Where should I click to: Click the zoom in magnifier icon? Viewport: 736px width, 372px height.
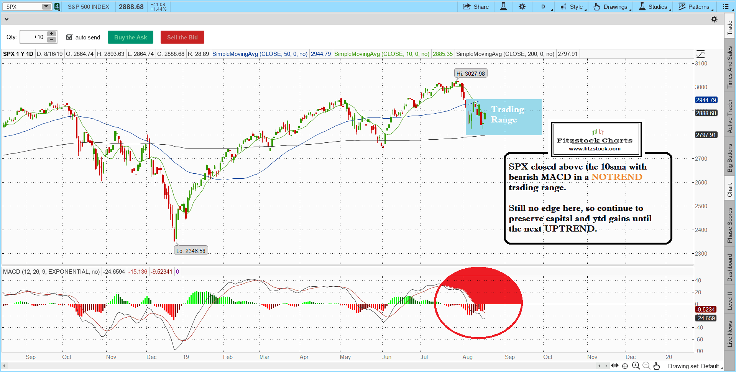tap(636, 366)
